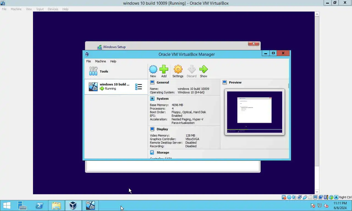The width and height of the screenshot is (352, 211).
Task: Open the Devices menu
Action: coord(53,9)
